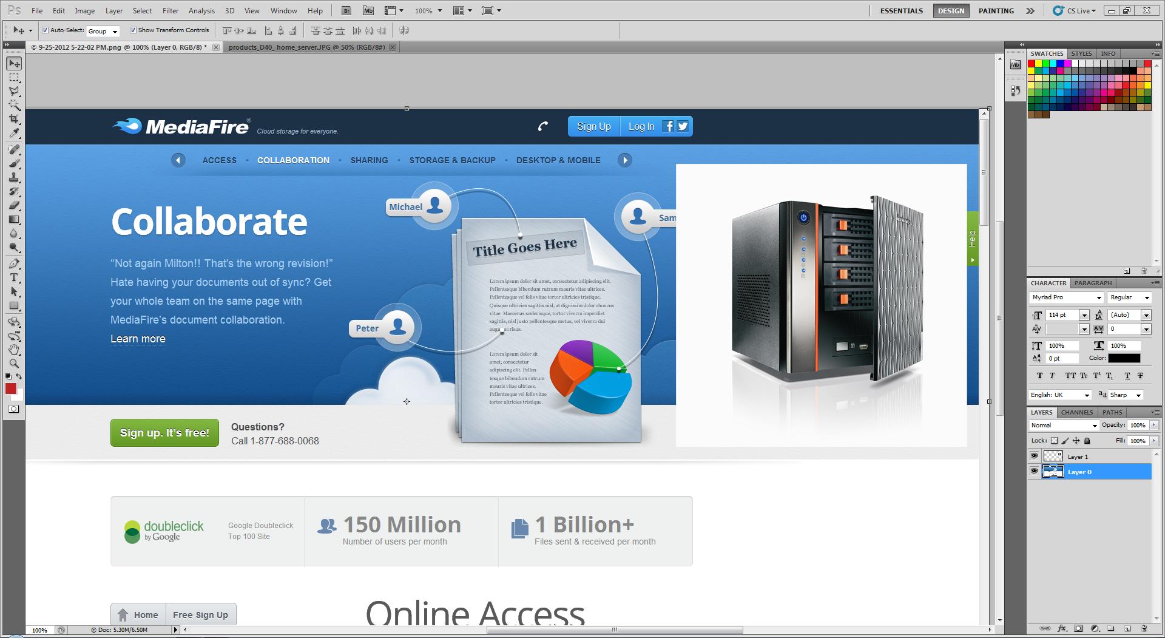Click the Learn more link
This screenshot has width=1165, height=638.
(x=138, y=339)
